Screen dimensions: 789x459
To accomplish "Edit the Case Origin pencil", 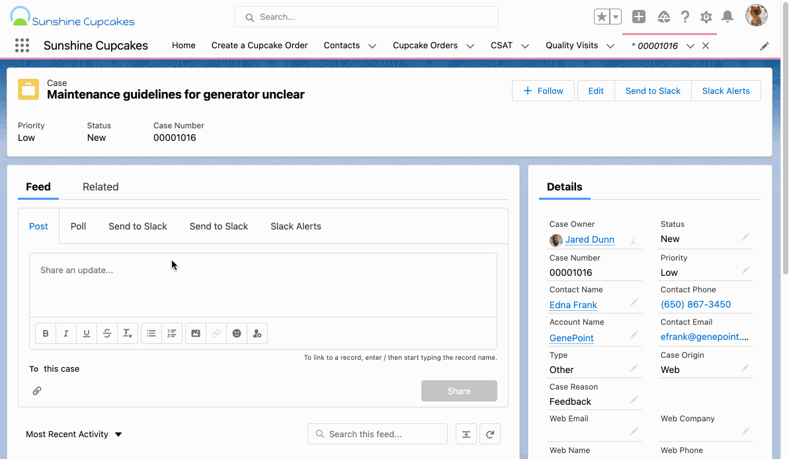I will 745,368.
